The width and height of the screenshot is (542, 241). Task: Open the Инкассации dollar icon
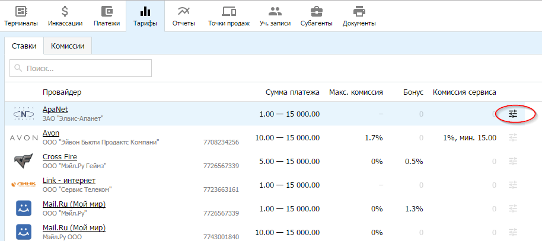click(65, 11)
